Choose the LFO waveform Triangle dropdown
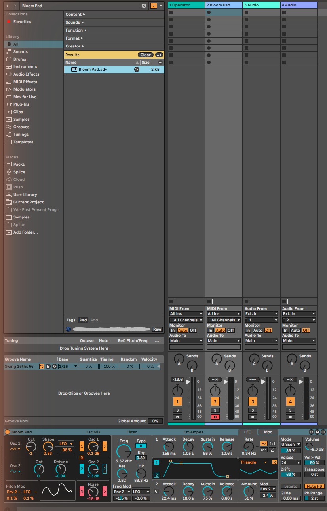The height and width of the screenshot is (511, 327). click(x=254, y=462)
